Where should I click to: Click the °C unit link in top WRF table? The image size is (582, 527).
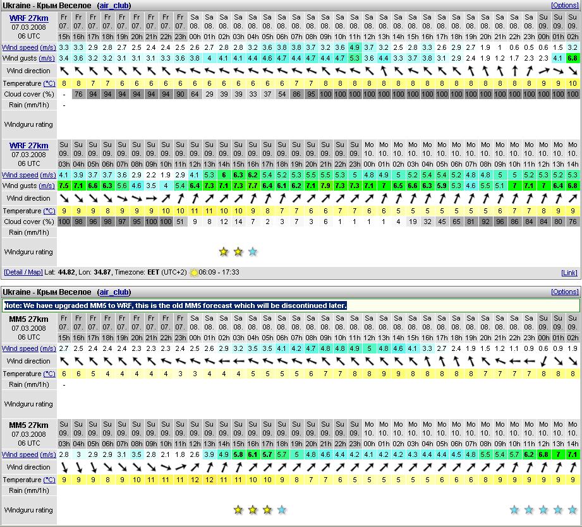(49, 83)
